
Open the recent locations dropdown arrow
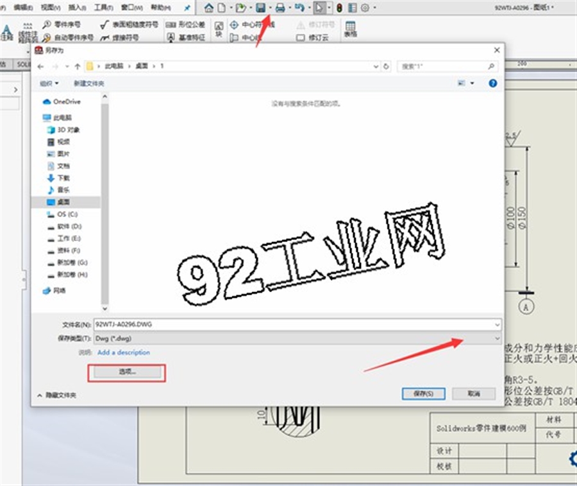(x=67, y=67)
